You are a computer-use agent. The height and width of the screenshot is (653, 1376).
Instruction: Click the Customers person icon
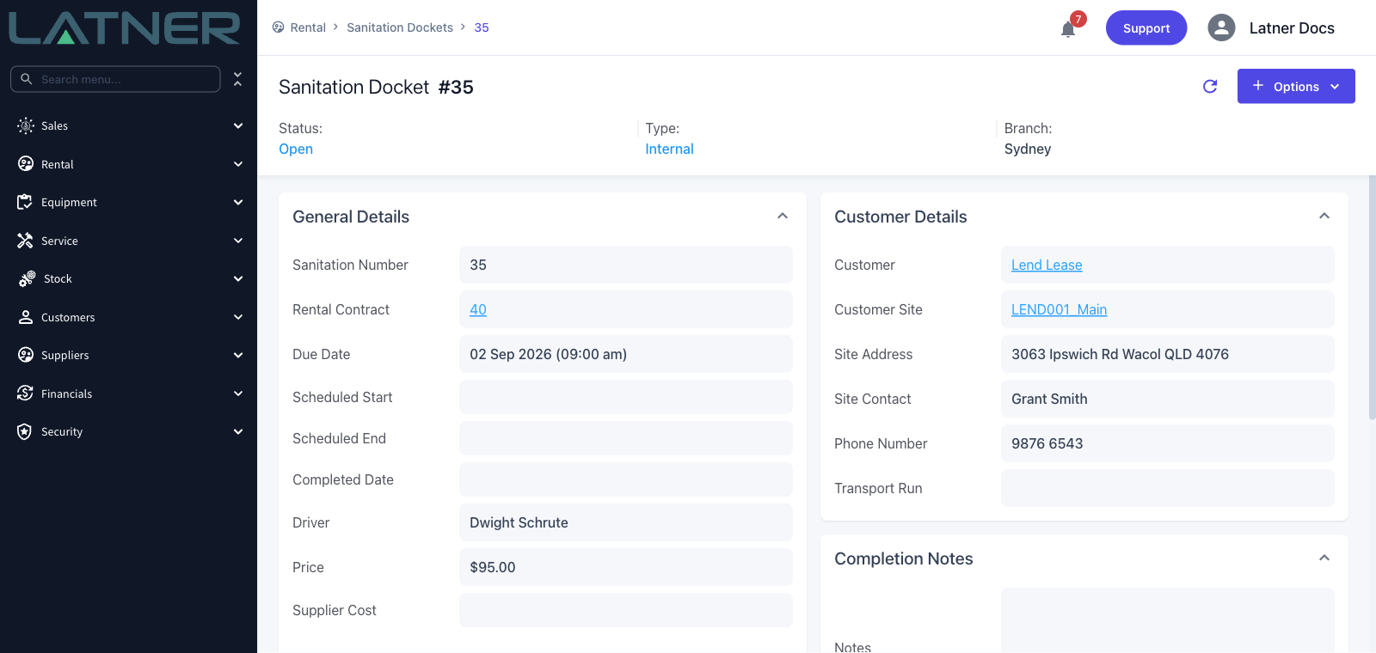[26, 317]
